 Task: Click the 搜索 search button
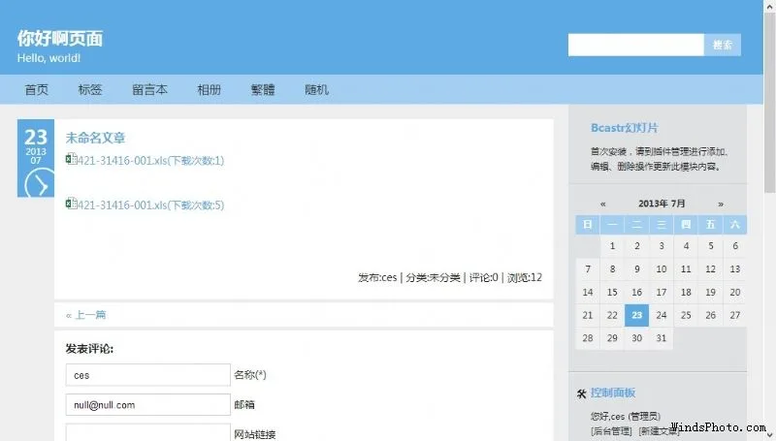click(723, 45)
